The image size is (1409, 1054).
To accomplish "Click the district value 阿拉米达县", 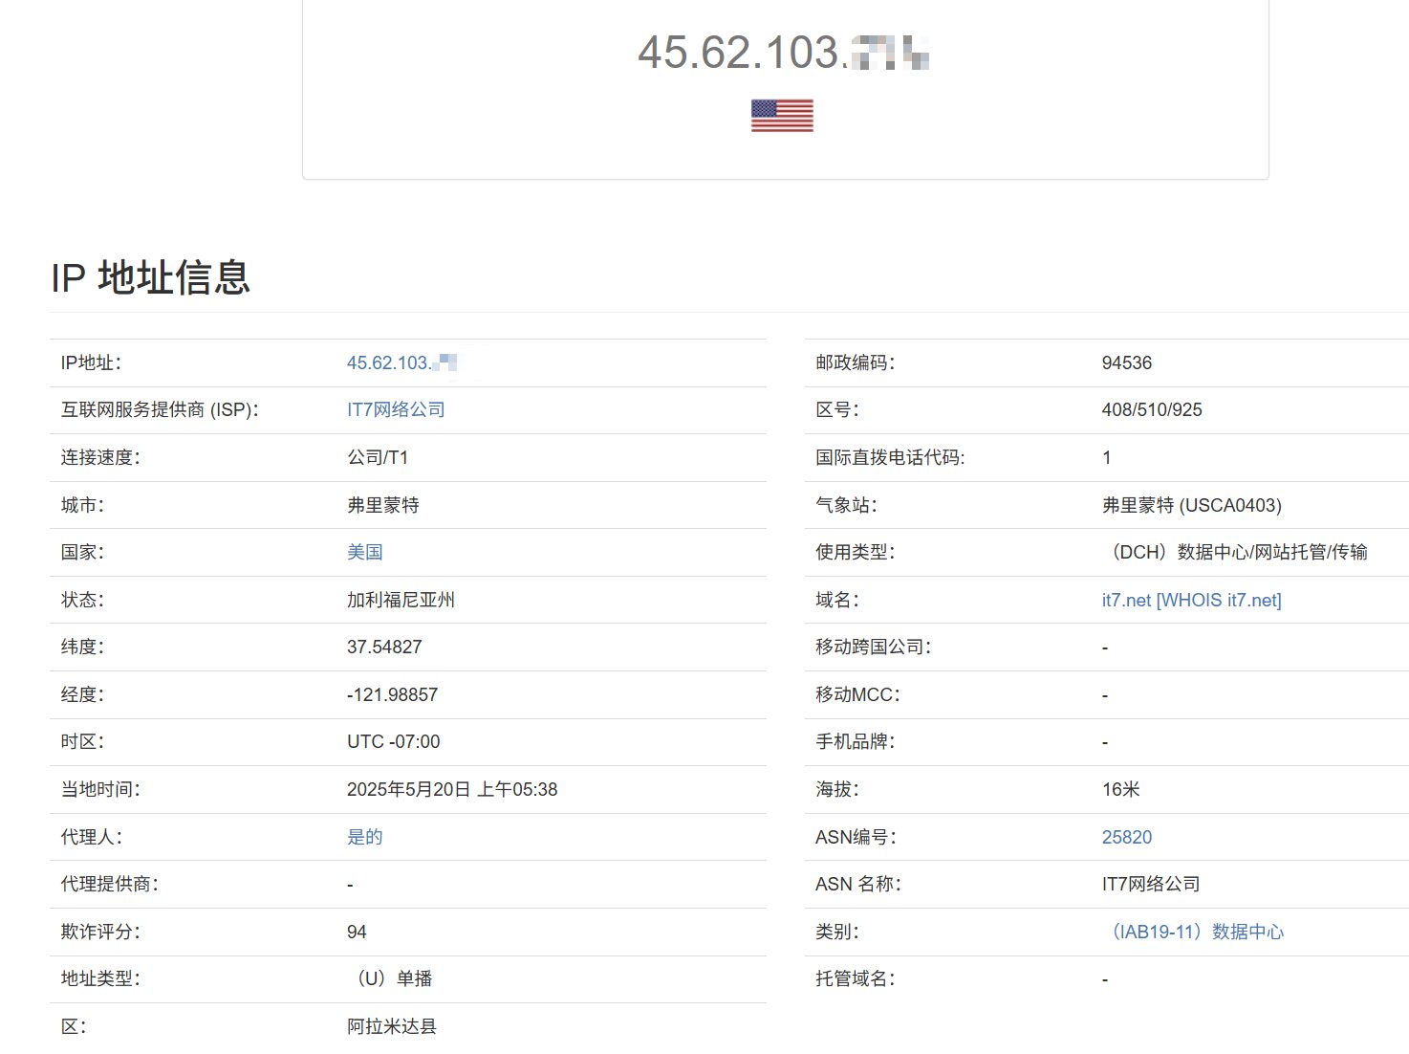I will (x=391, y=1027).
